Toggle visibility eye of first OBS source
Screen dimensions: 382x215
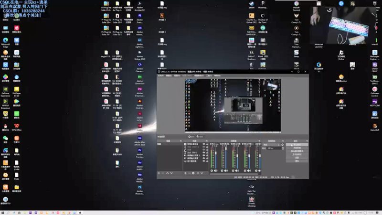point(204,144)
